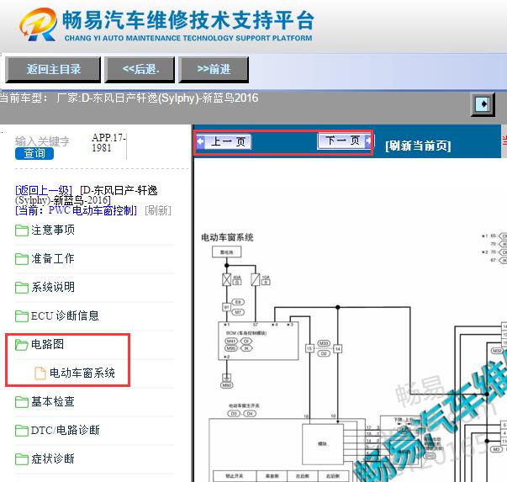This screenshot has width=507, height=482.
Task: Toggle the side panel arrow icon button
Action: pos(483,104)
